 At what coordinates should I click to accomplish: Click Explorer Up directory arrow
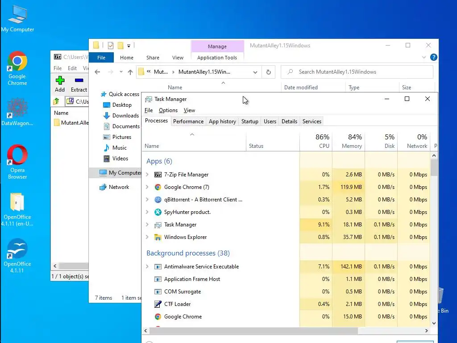130,72
